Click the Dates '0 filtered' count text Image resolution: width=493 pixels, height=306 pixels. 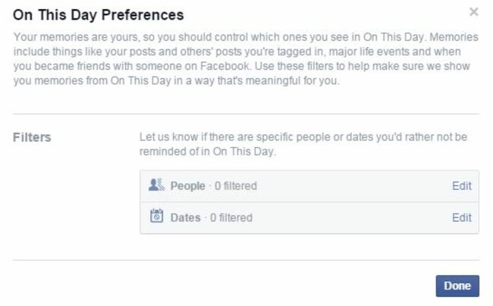click(x=231, y=217)
